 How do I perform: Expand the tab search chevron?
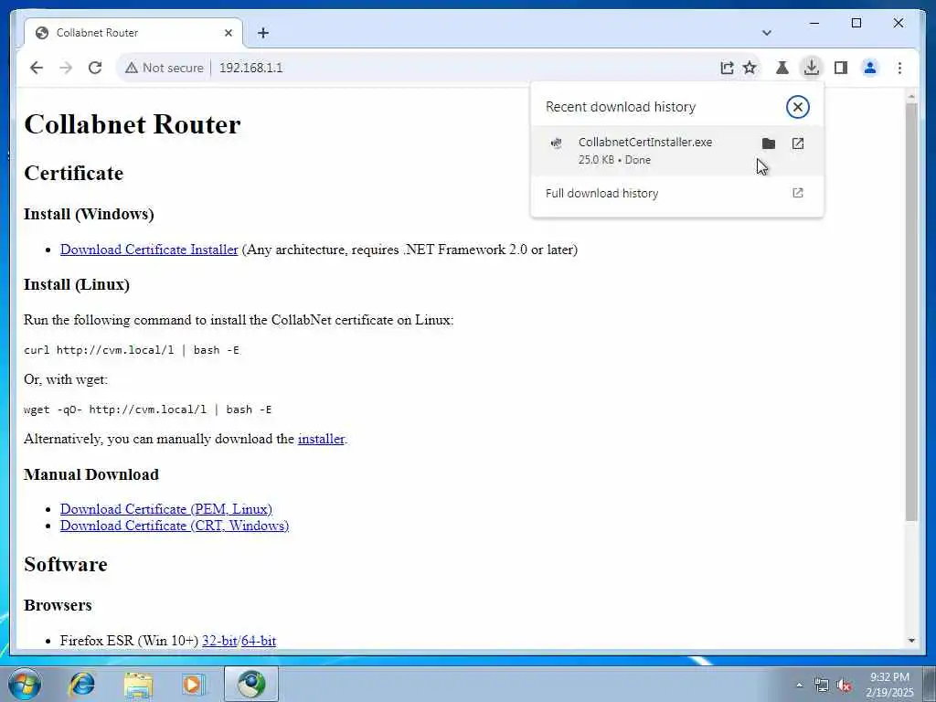[x=767, y=33]
